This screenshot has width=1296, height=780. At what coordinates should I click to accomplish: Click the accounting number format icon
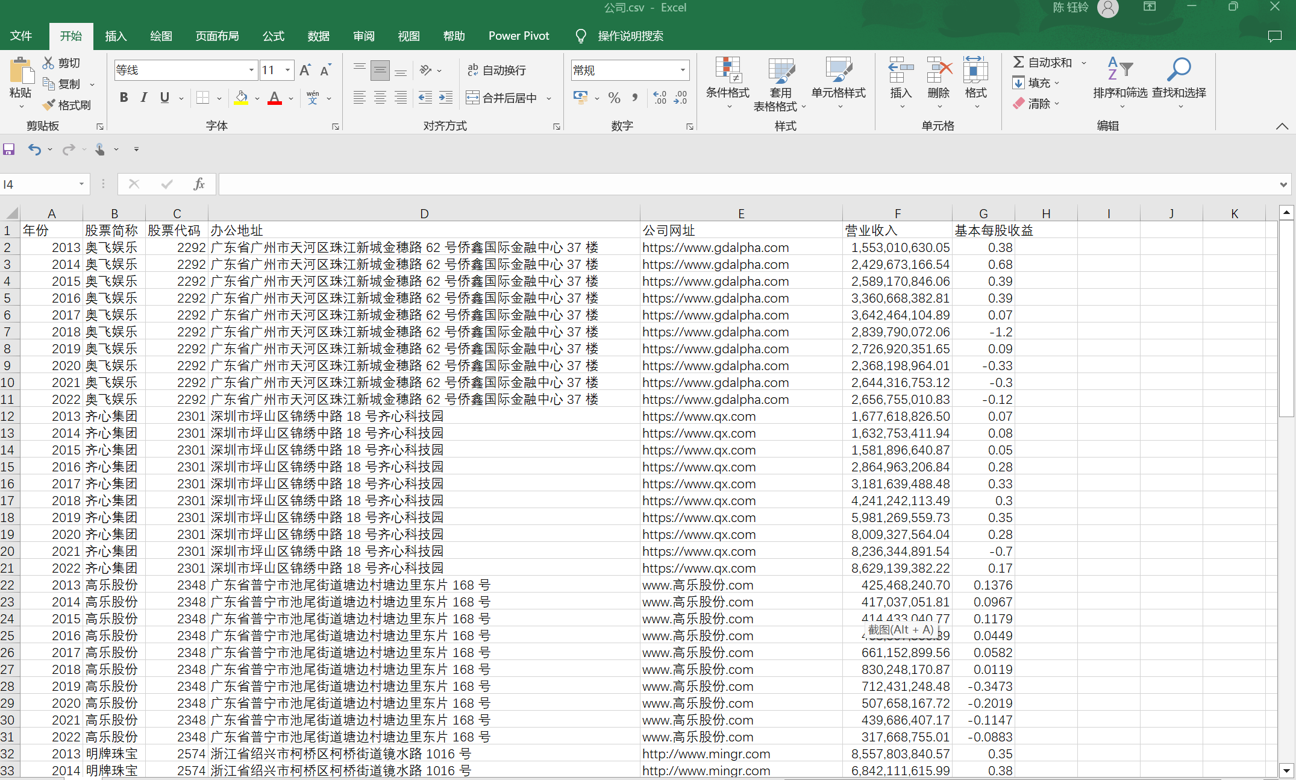pyautogui.click(x=580, y=98)
